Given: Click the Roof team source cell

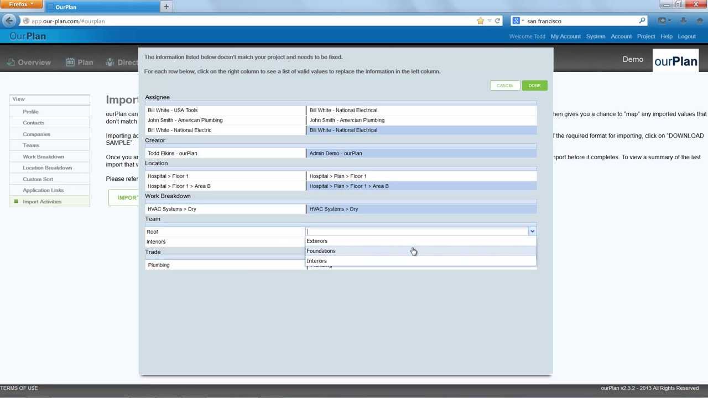Looking at the screenshot, I should [x=225, y=232].
